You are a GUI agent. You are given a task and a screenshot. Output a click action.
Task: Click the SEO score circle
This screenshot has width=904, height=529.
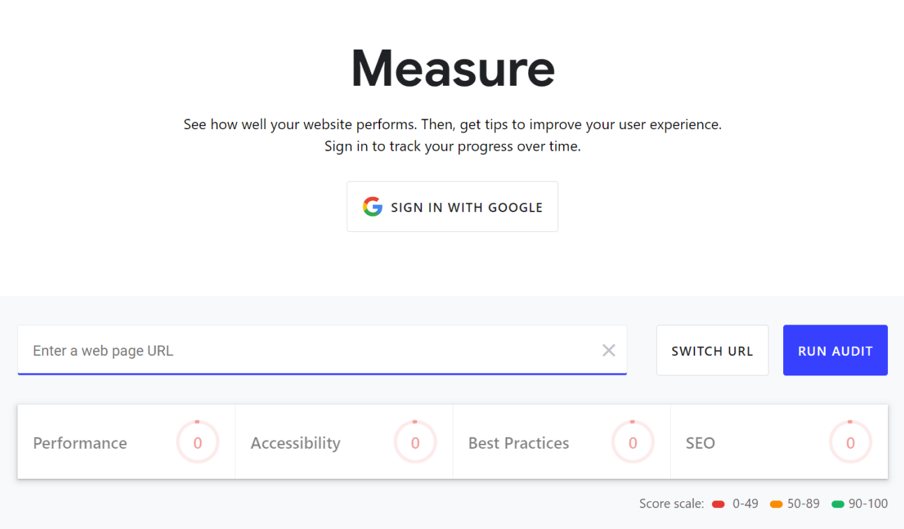pos(850,442)
